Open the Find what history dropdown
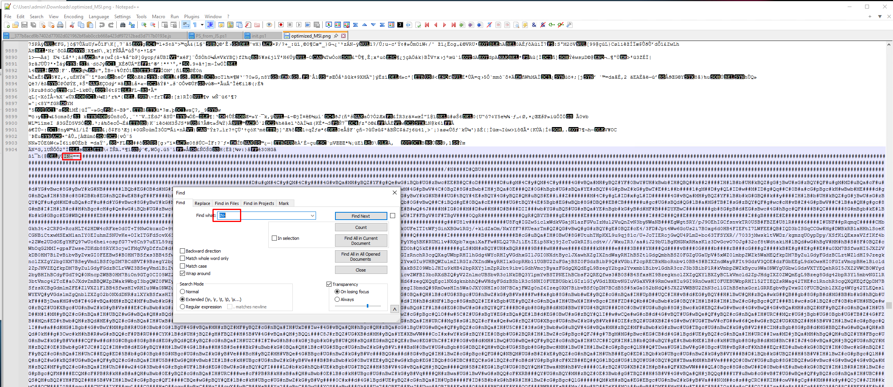The width and height of the screenshot is (893, 387). [312, 216]
